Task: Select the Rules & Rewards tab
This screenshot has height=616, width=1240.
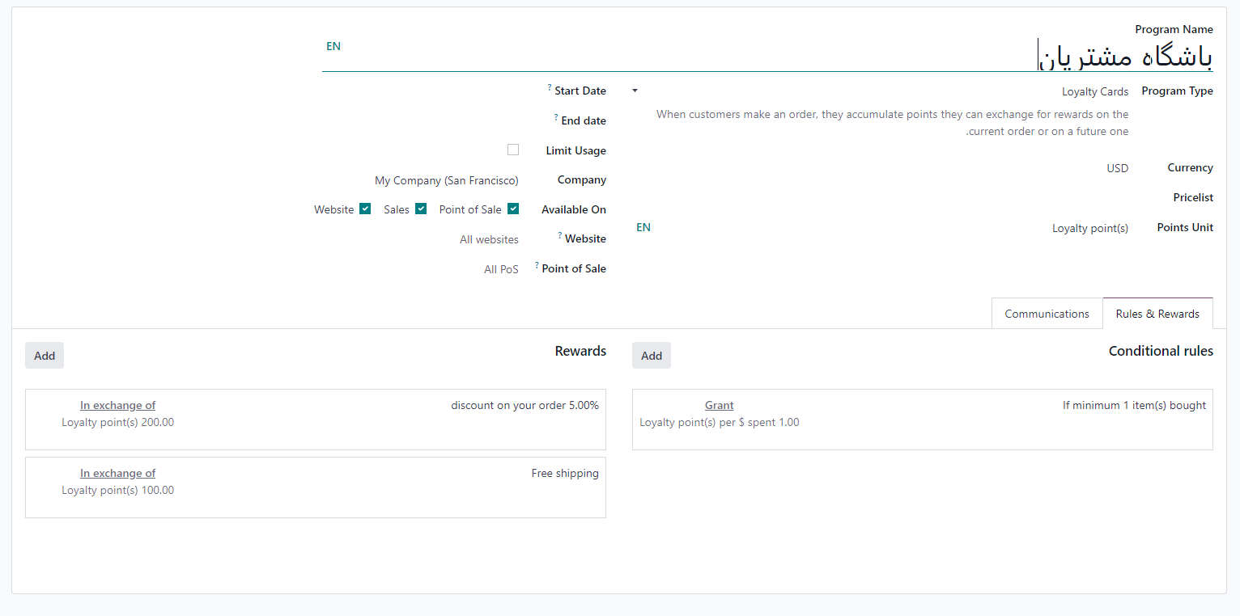Action: 1157,314
